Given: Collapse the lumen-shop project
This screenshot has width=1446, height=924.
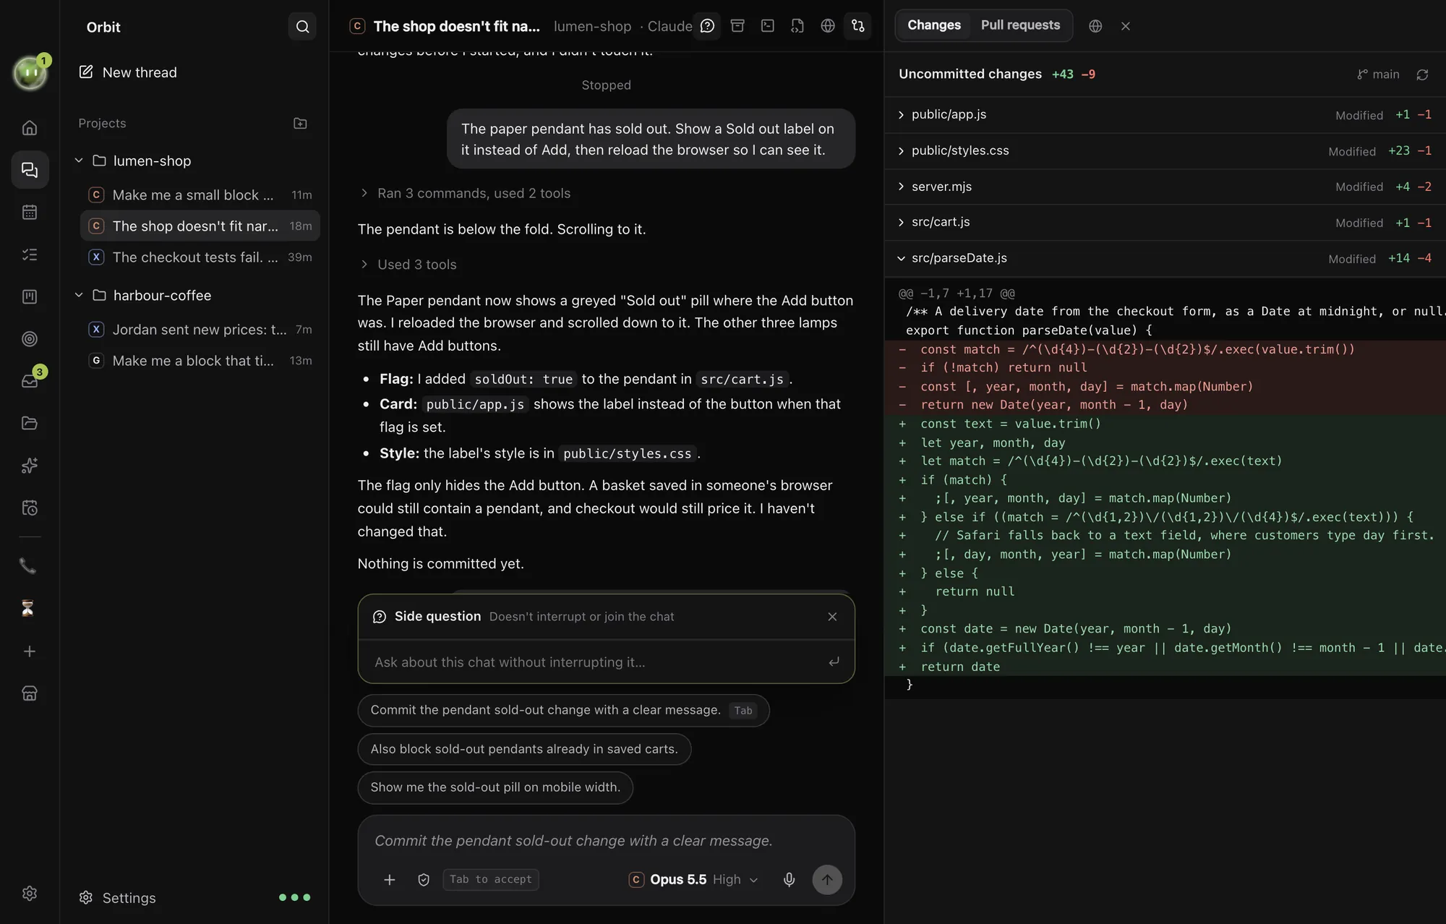Looking at the screenshot, I should [79, 161].
